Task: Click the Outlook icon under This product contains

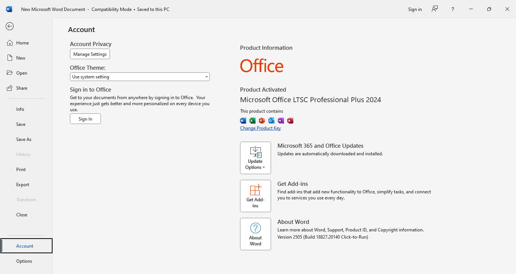Action: point(271,121)
